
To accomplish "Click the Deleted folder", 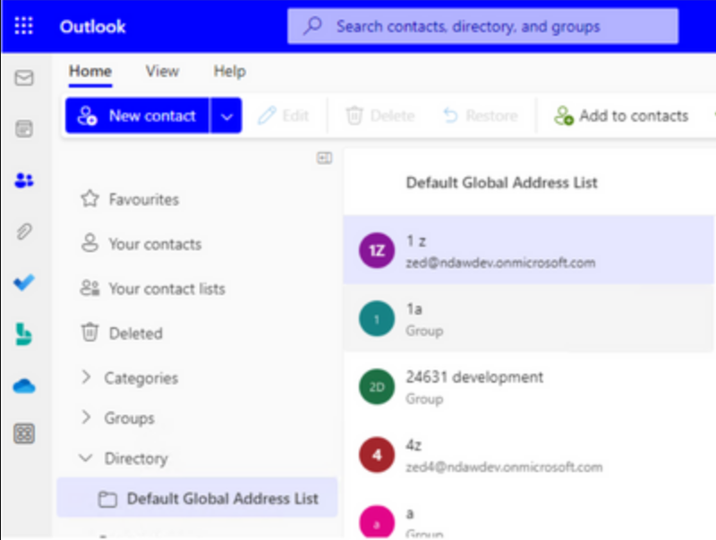I will point(134,333).
